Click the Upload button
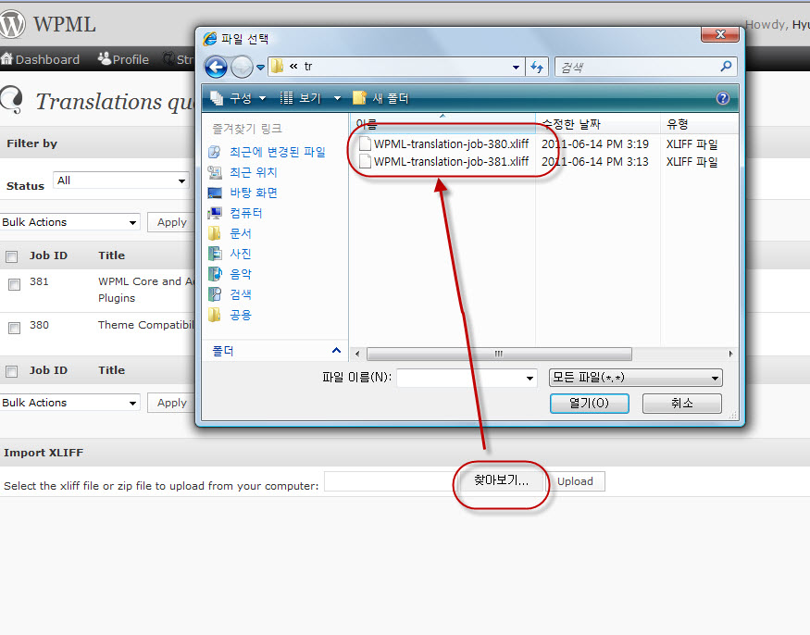 (x=575, y=481)
